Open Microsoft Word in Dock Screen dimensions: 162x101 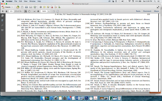pos(78,98)
